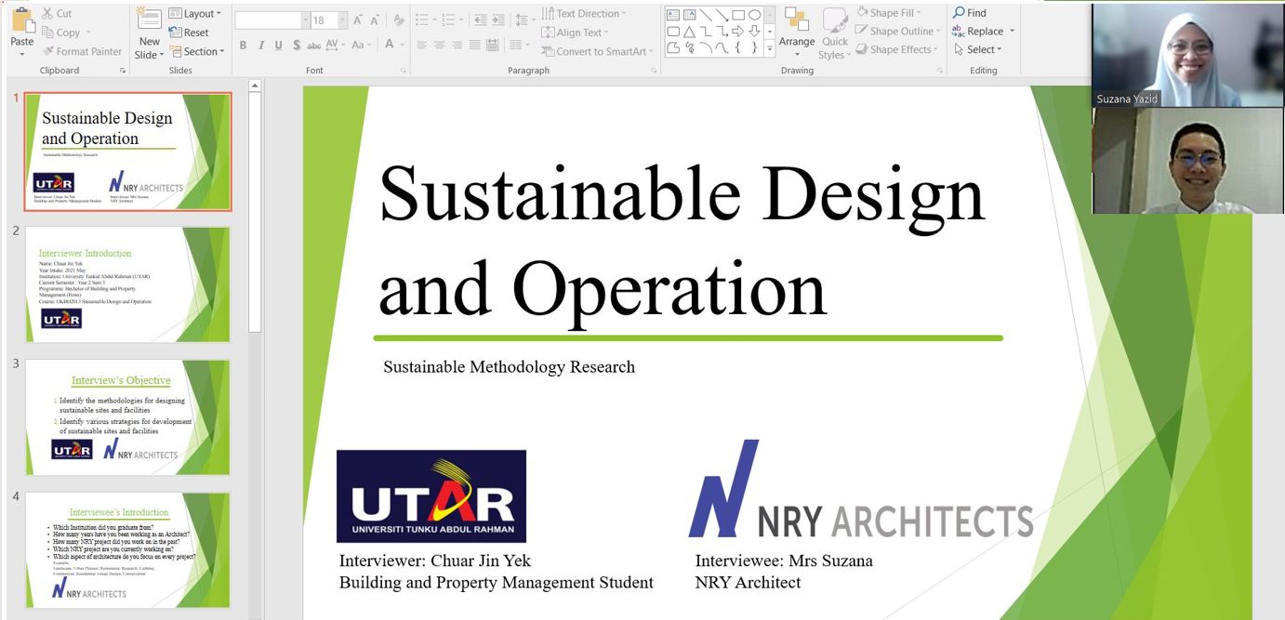This screenshot has height=620, width=1285.
Task: Choose the right arrow shape
Action: 737,32
